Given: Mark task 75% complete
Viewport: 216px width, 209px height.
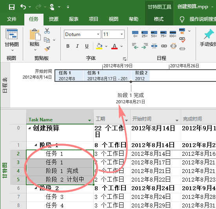Looking at the screenshot, I should [x=163, y=34].
